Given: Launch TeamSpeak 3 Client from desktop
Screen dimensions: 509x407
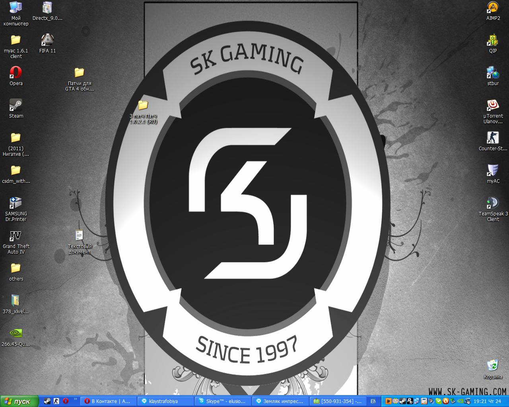Looking at the screenshot, I should [493, 203].
